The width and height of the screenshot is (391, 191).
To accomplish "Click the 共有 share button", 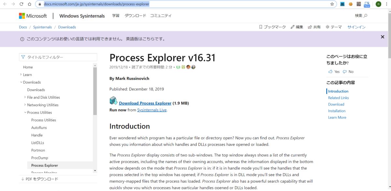I will click(314, 27).
